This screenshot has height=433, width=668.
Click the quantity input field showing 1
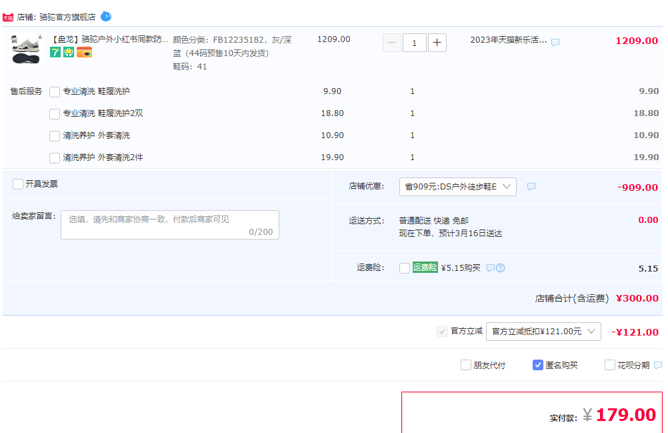414,43
